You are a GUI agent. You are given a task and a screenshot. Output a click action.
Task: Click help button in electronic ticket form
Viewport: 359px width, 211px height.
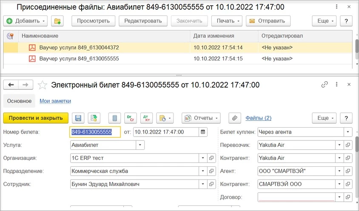pyautogui.click(x=346, y=118)
